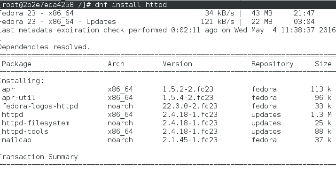
Task: Click the 'Version' column header
Action: click(x=177, y=64)
